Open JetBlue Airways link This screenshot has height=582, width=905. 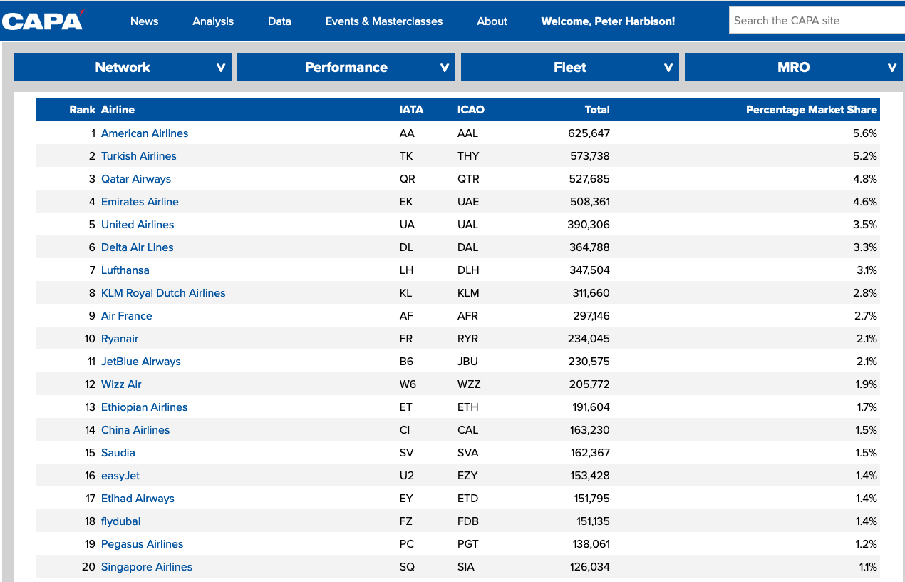pos(141,362)
